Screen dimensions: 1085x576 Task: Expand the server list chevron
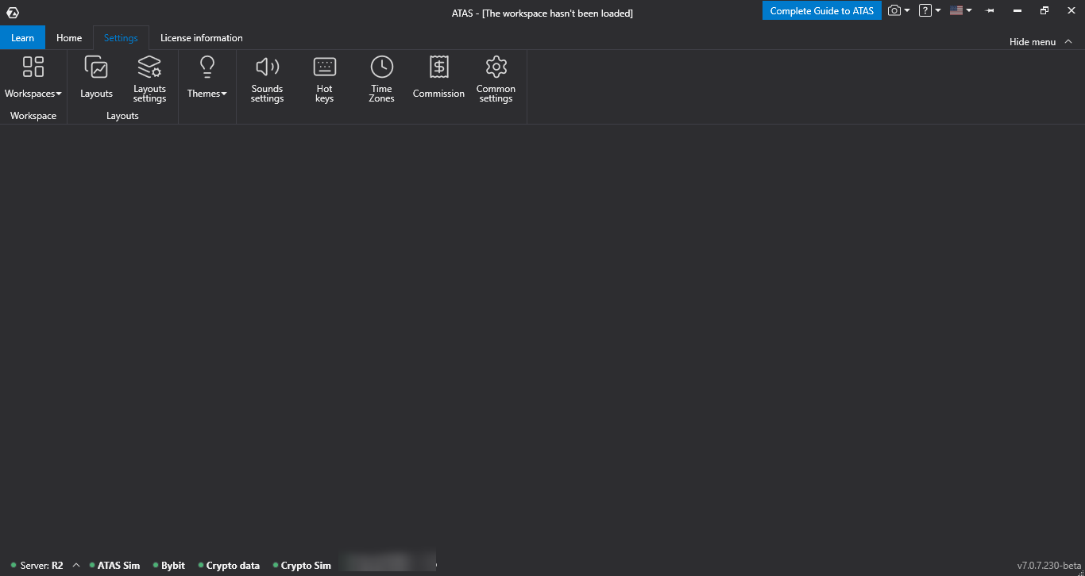click(76, 566)
